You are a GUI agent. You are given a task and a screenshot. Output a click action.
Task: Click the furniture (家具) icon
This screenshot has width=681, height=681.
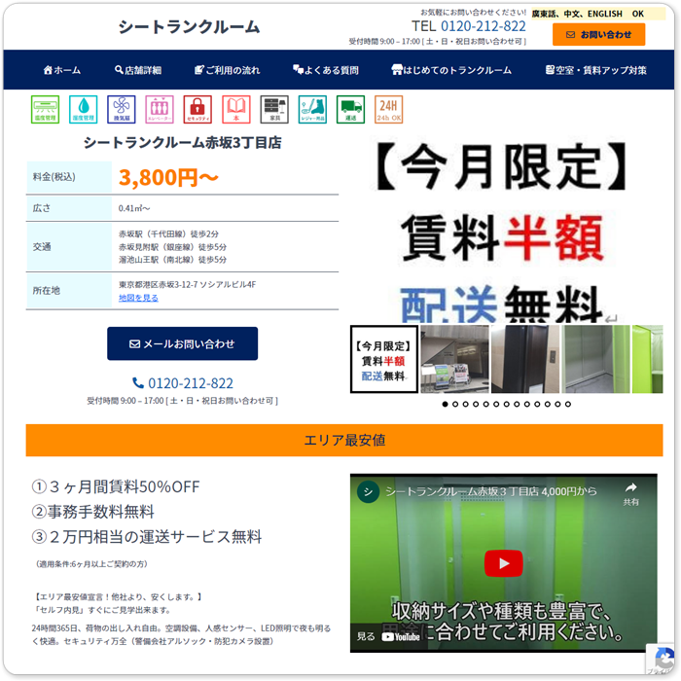coord(274,109)
